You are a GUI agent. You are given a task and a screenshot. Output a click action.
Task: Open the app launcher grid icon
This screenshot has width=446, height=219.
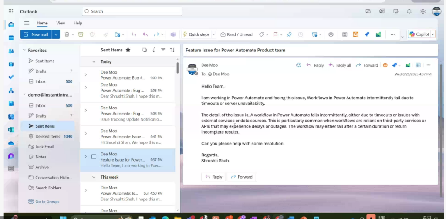[11, 11]
